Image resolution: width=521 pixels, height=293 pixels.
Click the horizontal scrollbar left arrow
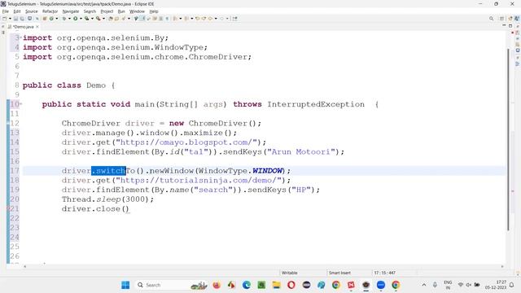24,266
